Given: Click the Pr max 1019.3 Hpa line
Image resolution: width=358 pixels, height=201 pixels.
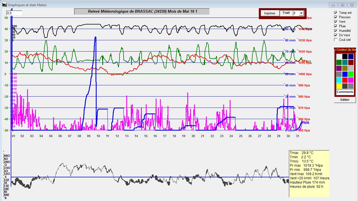Looking at the screenshot, I should click(306, 166).
